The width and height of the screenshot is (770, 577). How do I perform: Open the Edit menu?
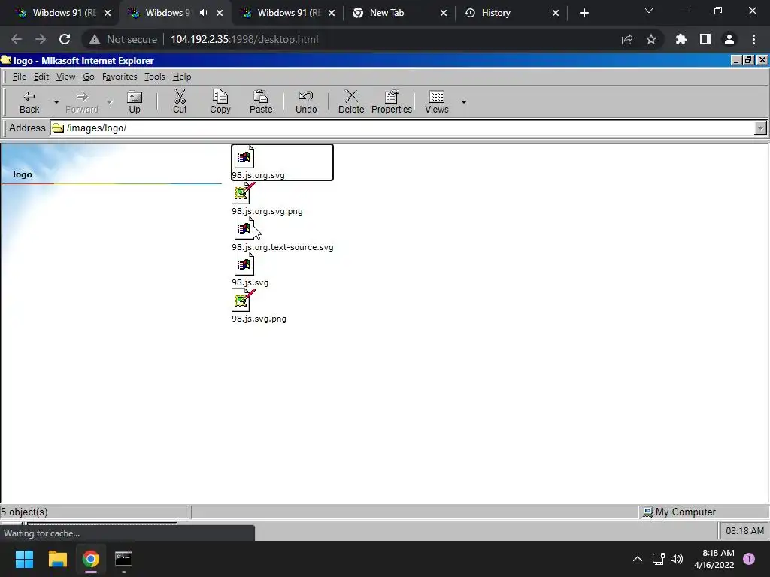(x=41, y=77)
